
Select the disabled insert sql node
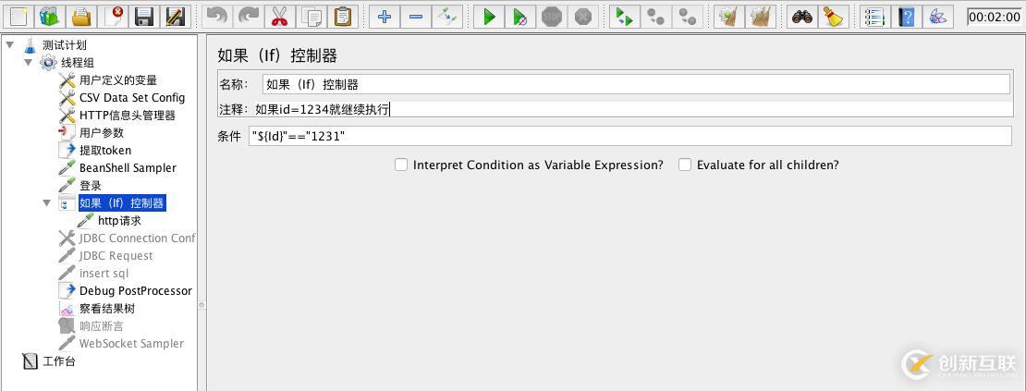pyautogui.click(x=104, y=274)
